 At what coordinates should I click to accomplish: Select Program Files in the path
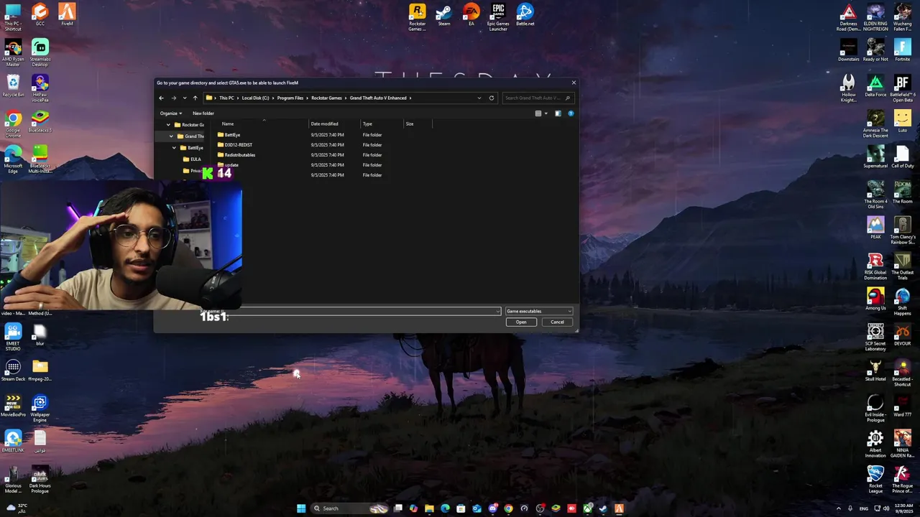click(290, 98)
